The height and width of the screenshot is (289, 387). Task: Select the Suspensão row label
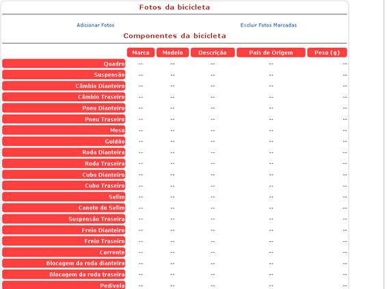tap(64, 74)
